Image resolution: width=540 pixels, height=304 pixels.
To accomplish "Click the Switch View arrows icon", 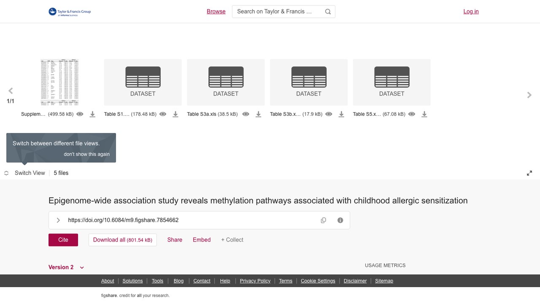I will click(6, 173).
